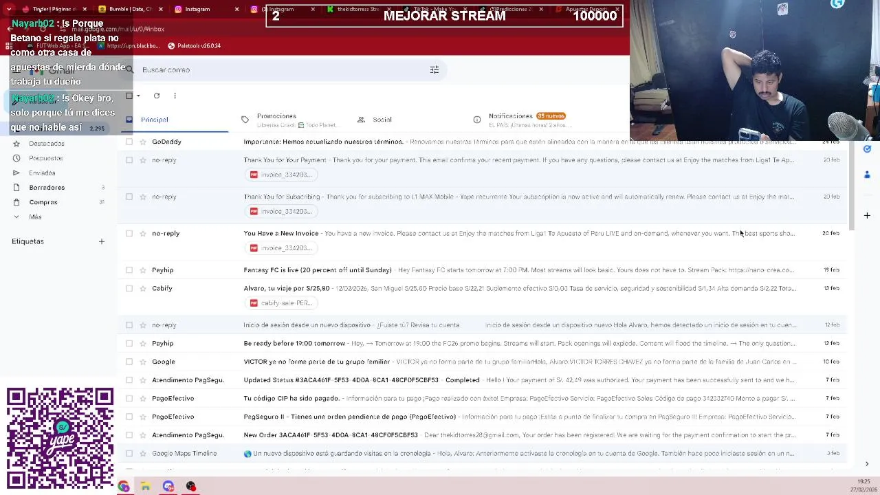
Task: Open search filter options in search bar
Action: point(434,69)
